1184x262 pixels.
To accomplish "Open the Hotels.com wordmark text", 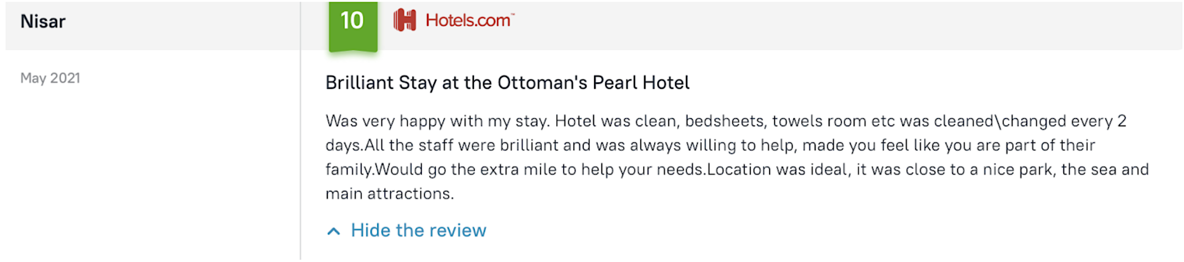I will coord(467,20).
